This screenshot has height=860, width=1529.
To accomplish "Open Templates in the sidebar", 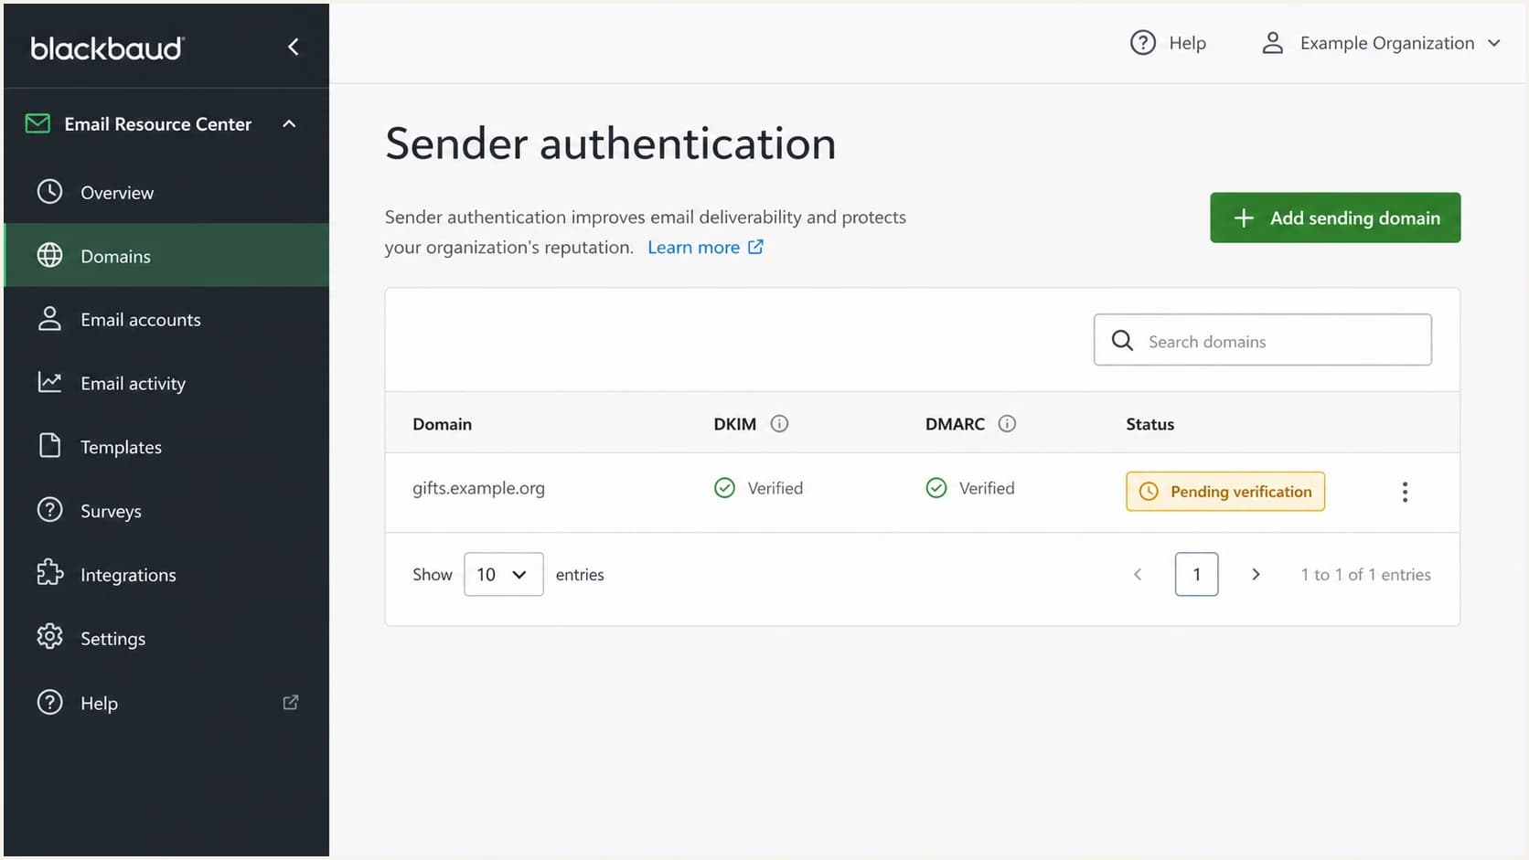I will point(166,447).
